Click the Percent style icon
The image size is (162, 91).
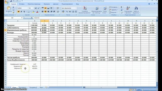[67, 12]
